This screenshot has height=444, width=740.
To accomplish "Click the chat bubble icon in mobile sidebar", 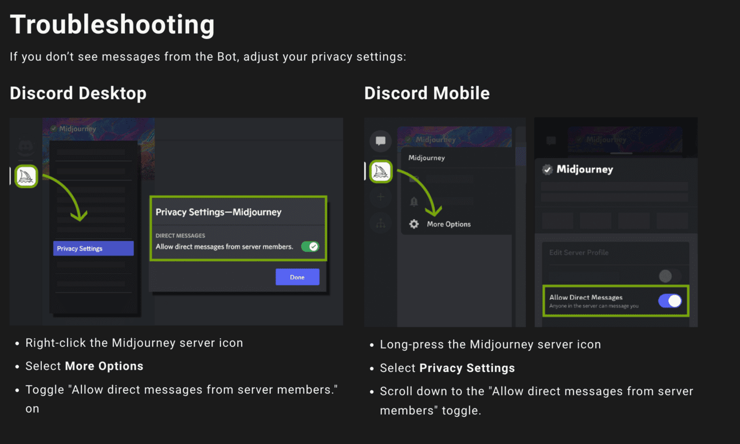I will pos(380,140).
